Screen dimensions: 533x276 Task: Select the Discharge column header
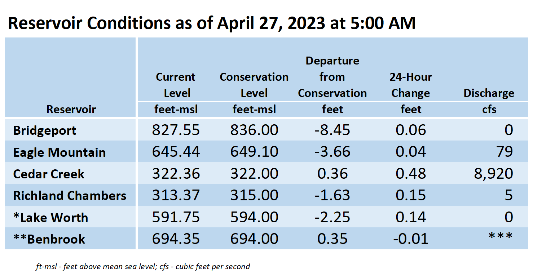(489, 93)
